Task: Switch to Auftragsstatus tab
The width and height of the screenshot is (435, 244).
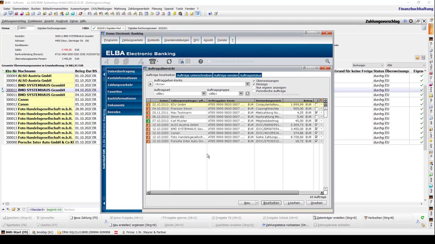Action: [x=250, y=75]
